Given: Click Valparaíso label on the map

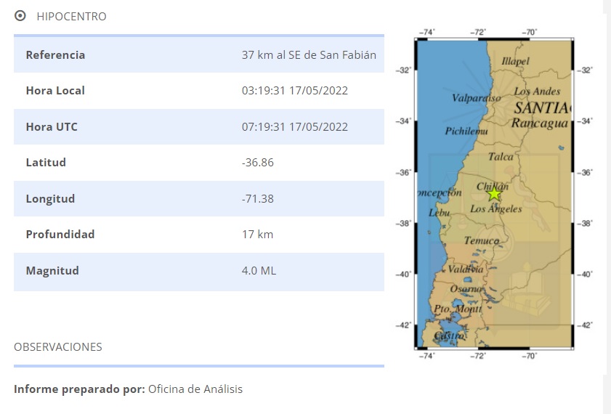Looking at the screenshot, I should click(476, 98).
